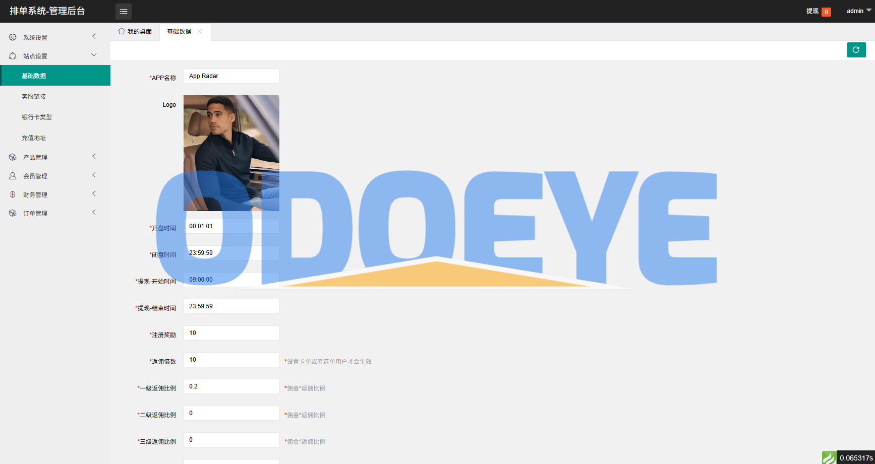Click the home icon on 我的桌面 tab

click(122, 31)
